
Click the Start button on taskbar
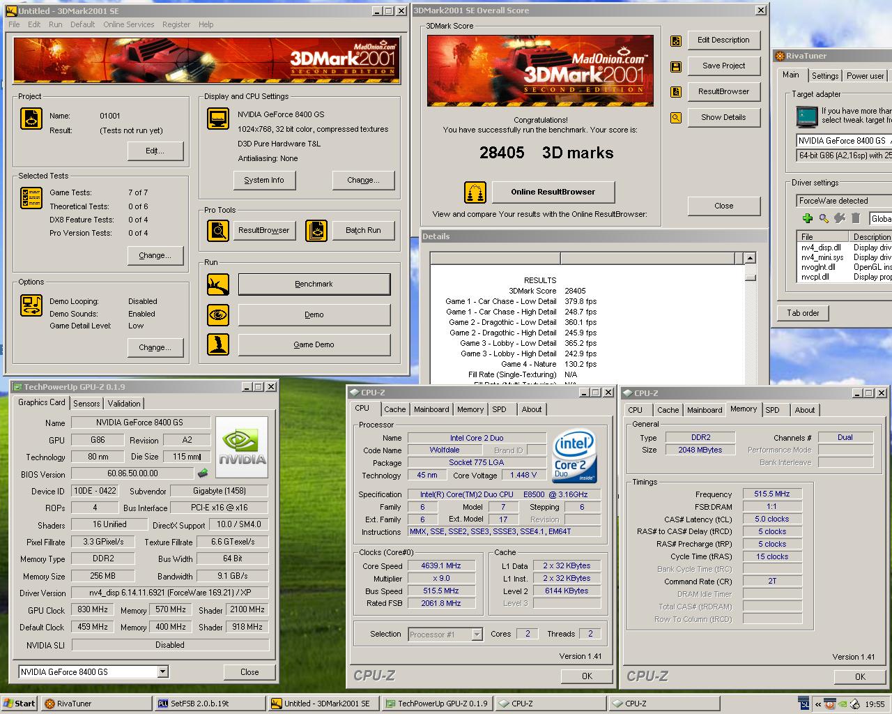point(20,704)
